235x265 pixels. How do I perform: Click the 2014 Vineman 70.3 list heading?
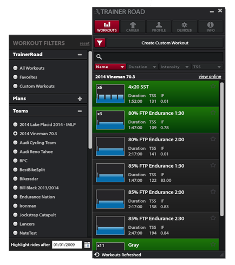(x=115, y=77)
